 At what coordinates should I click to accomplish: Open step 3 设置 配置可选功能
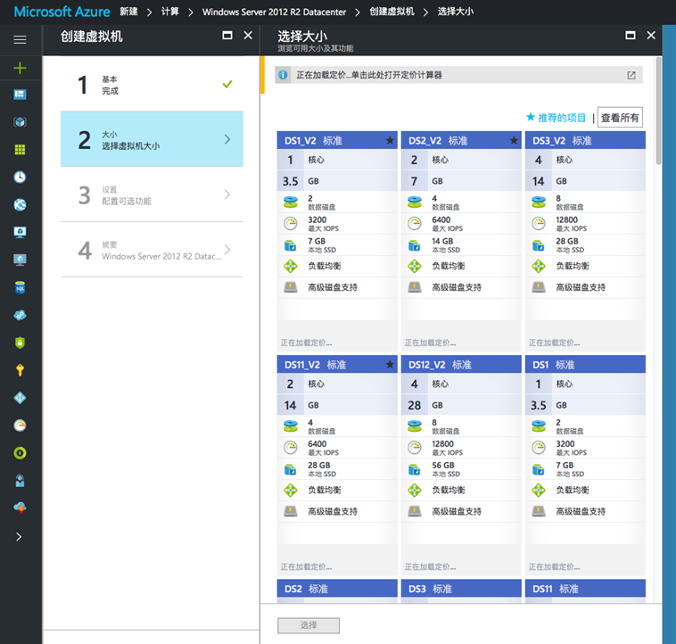[x=152, y=194]
